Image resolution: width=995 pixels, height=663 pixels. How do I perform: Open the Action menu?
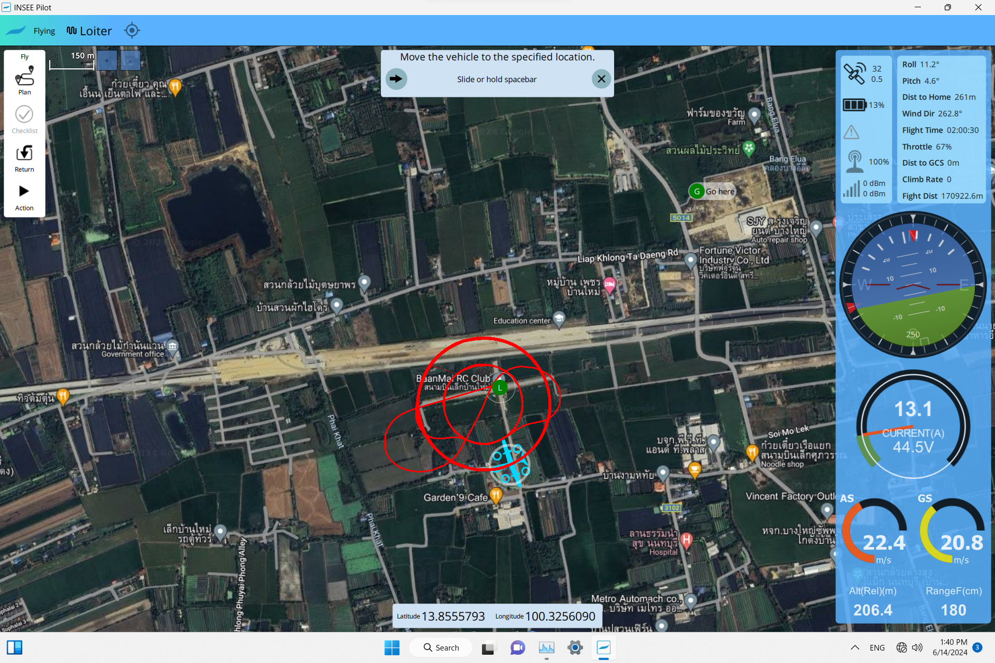click(x=24, y=198)
